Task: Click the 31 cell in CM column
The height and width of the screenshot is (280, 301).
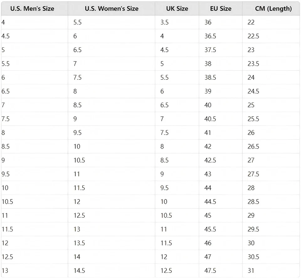Action: coord(251,271)
